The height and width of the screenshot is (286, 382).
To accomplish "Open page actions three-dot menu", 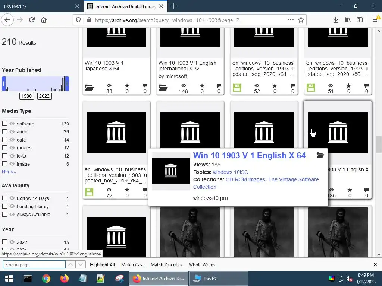I will 290,20.
